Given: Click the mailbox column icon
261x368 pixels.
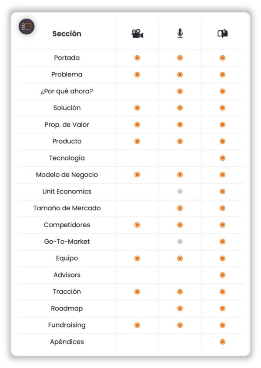Looking at the screenshot, I should click(222, 33).
